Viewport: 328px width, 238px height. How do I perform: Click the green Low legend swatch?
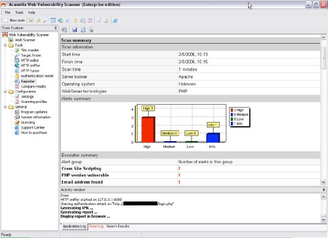click(232, 119)
